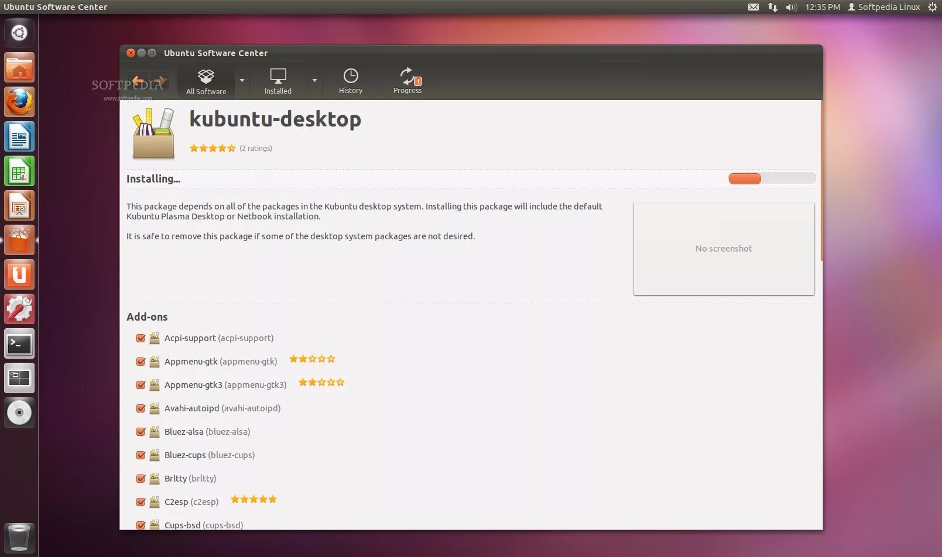Uncheck the Avahi-autoipd add-on
Viewport: 942px width, 557px height.
[141, 408]
